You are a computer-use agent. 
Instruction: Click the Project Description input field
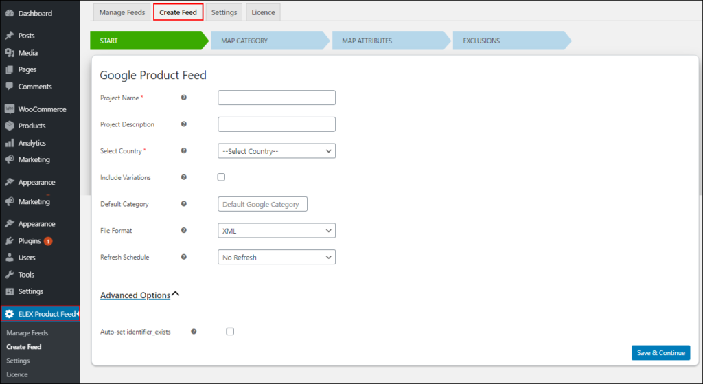pos(277,124)
